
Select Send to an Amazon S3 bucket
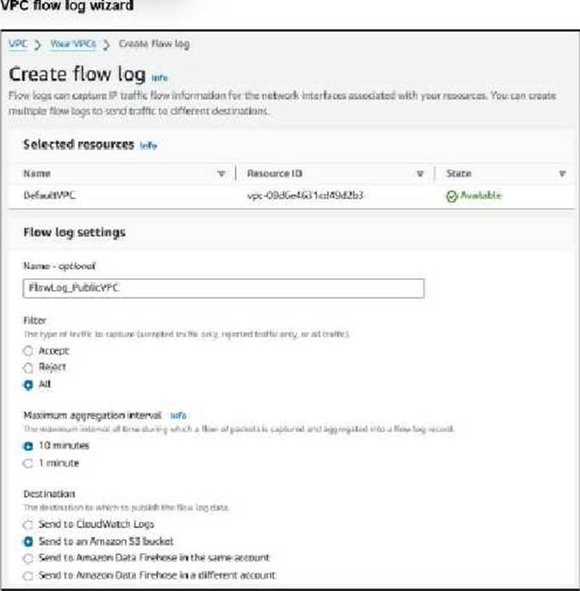(x=28, y=541)
